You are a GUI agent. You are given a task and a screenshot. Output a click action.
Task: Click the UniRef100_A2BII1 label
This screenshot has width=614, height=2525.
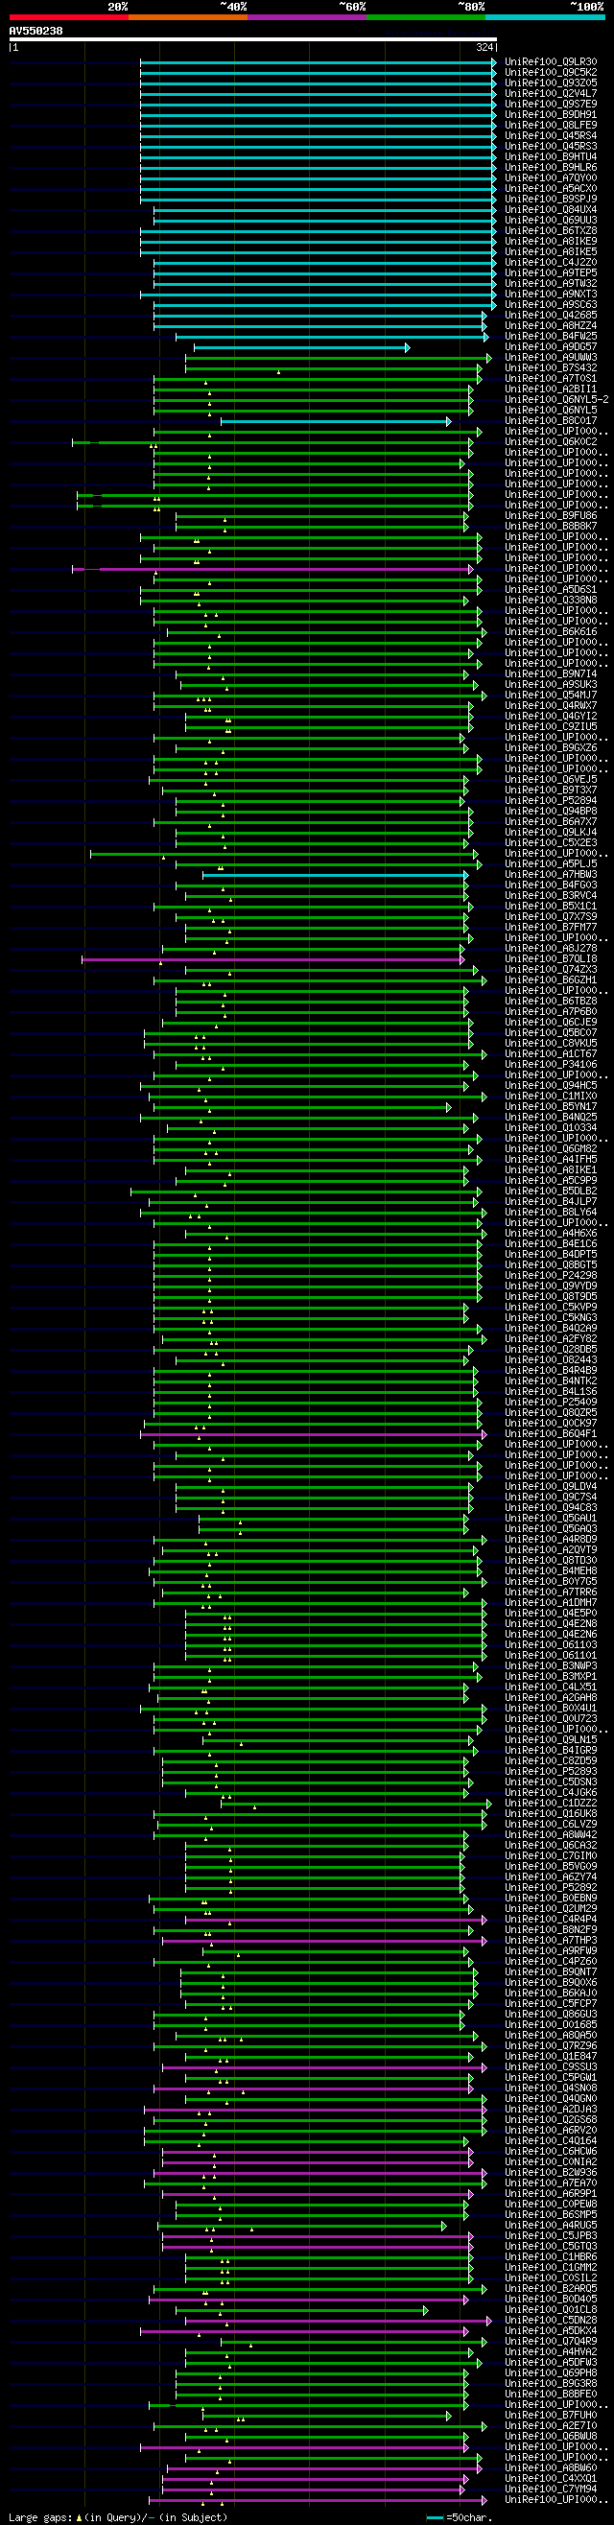pyautogui.click(x=551, y=389)
